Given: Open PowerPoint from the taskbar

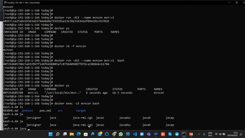Looking at the screenshot, I should tap(191, 134).
